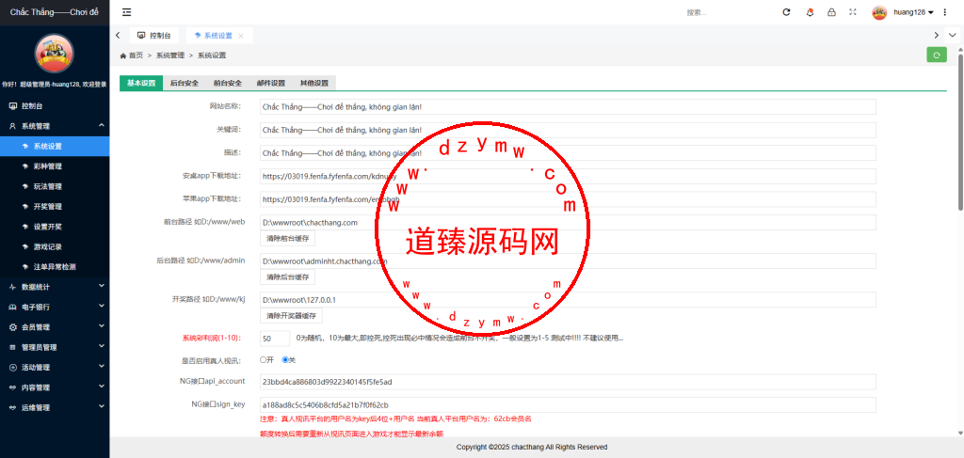The image size is (964, 458).
Task: Expand the 数据统计 sidebar menu
Action: point(102,287)
